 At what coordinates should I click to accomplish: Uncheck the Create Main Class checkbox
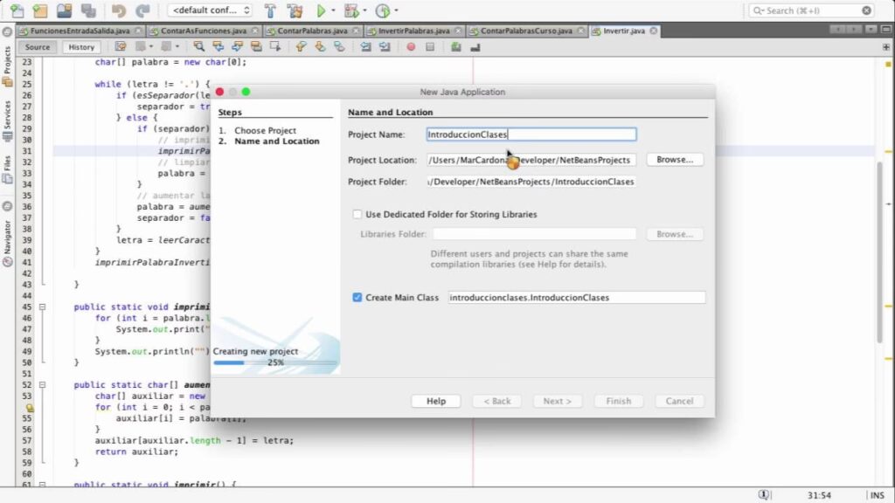pyautogui.click(x=357, y=298)
